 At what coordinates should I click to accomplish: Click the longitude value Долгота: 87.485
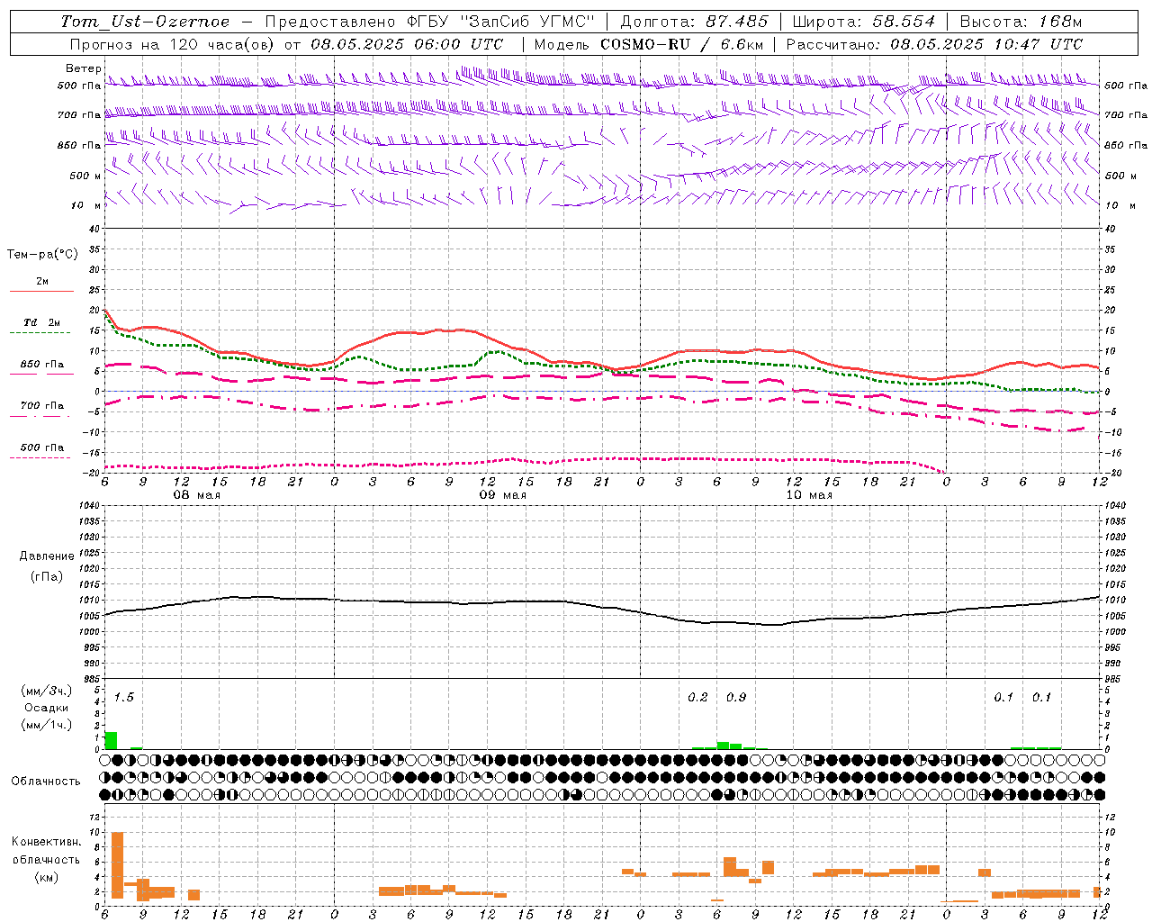coord(694,22)
